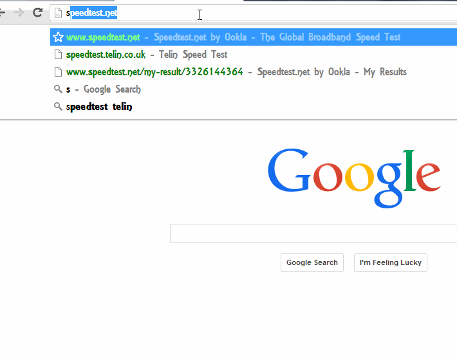Pick the 'speedtest telin' search suggestion
This screenshot has height=355, width=457.
254,107
